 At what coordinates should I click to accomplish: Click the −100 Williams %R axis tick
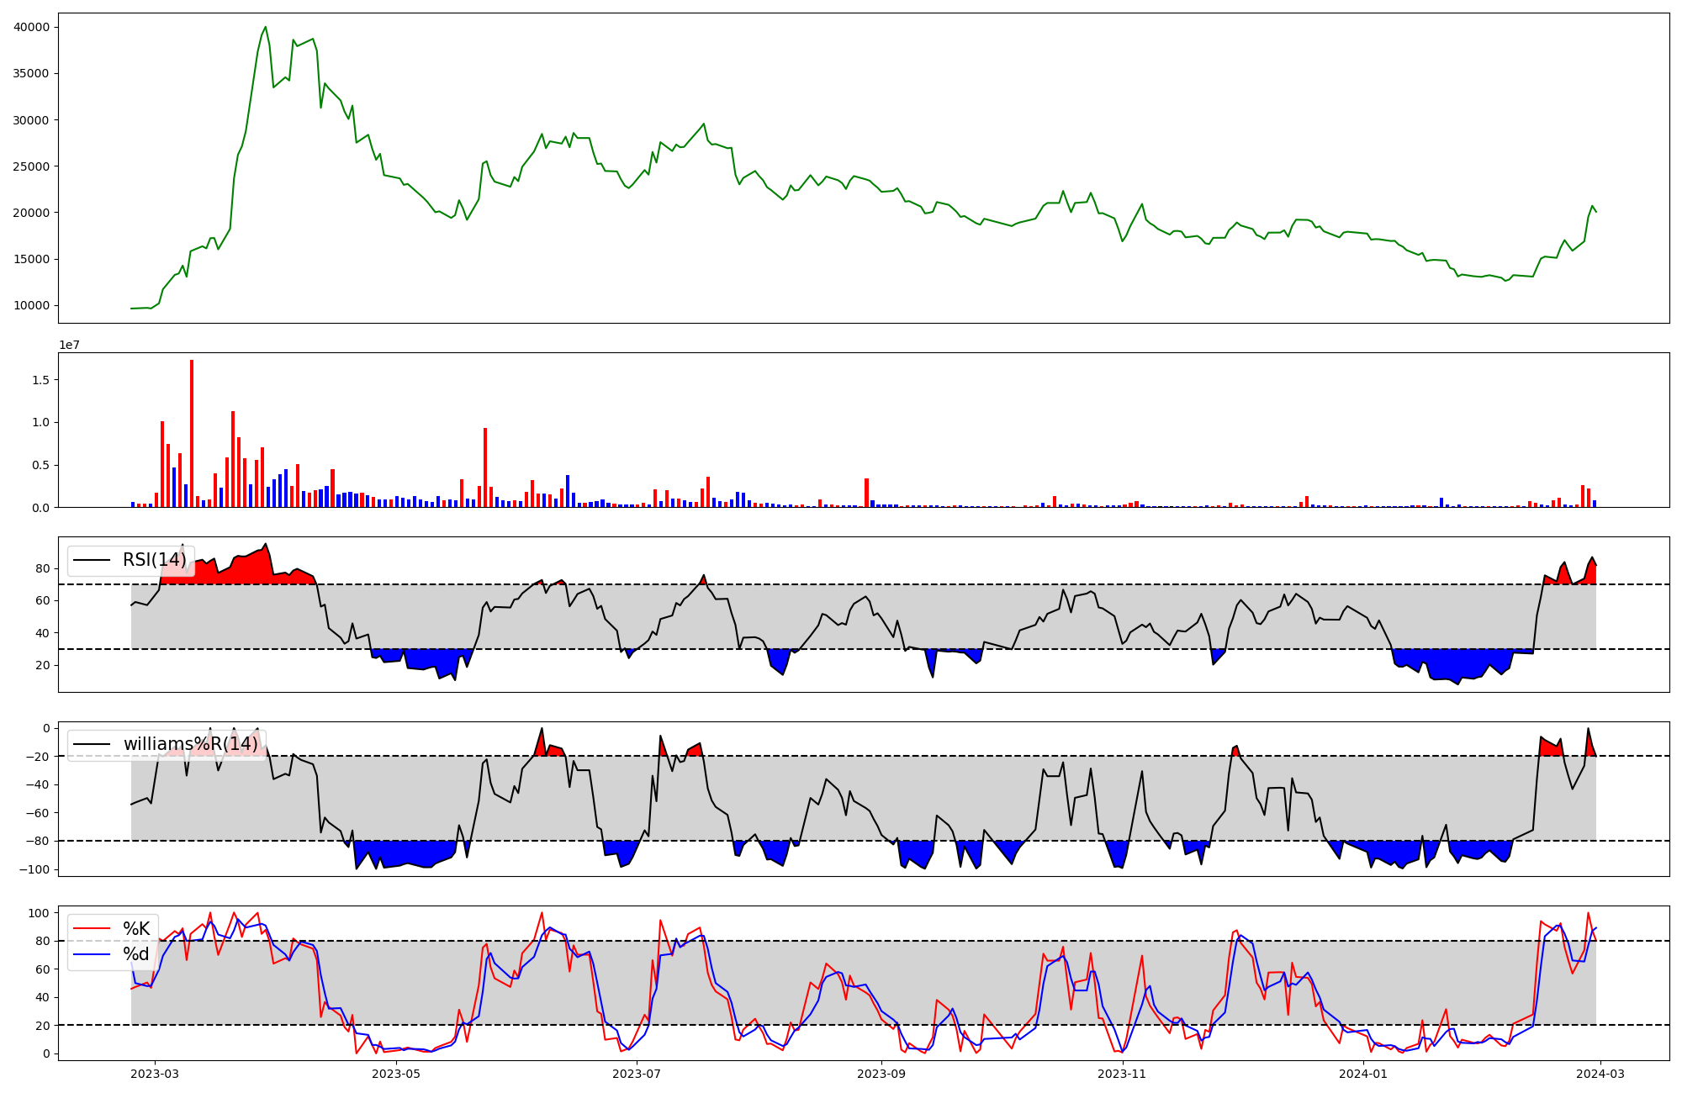(x=33, y=869)
